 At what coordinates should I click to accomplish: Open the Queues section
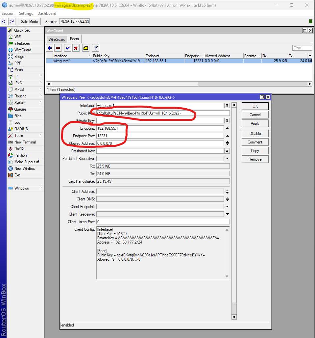coord(20,109)
